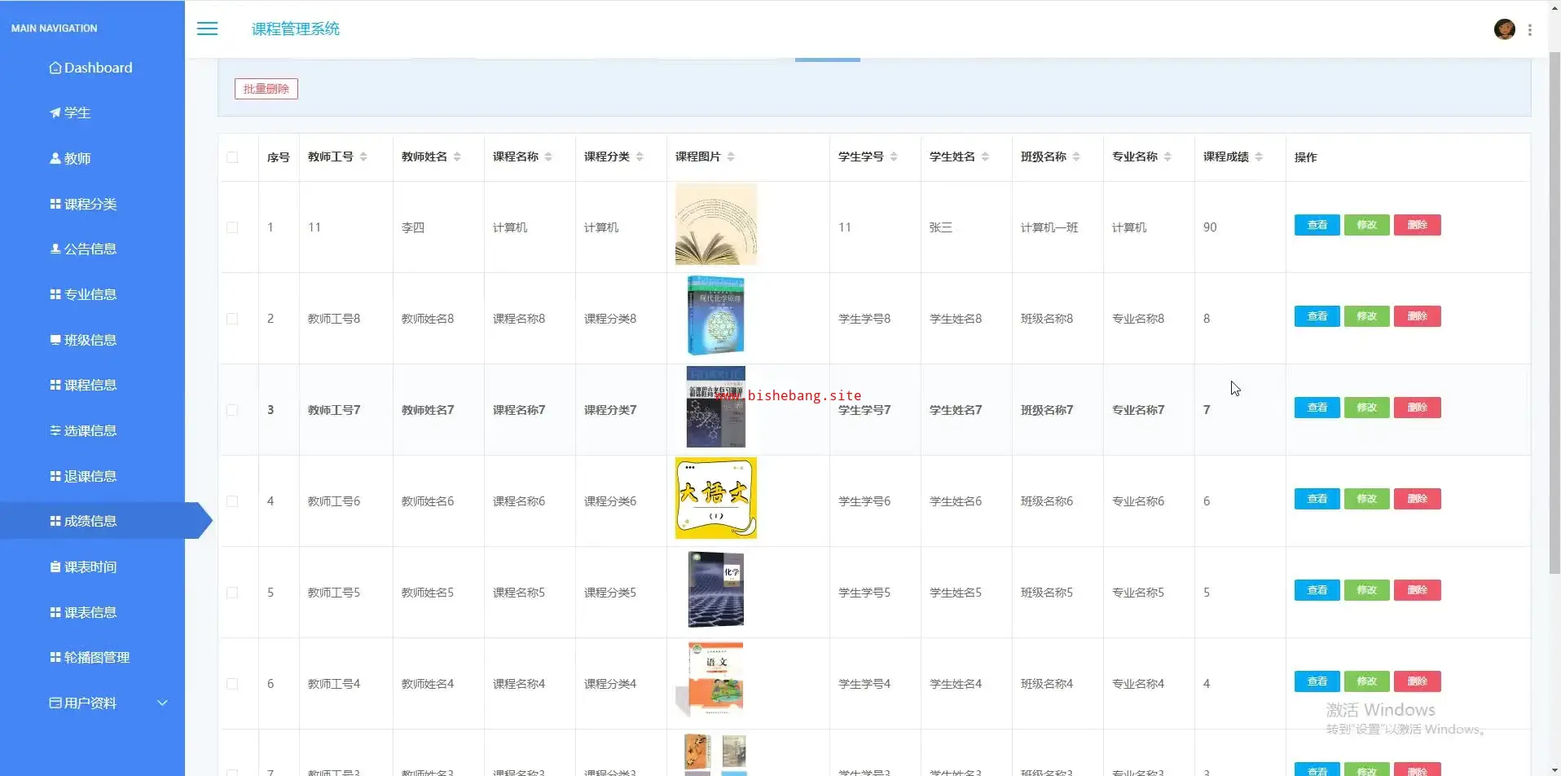Expand the 用户资料 submenu chevron
Image resolution: width=1561 pixels, height=776 pixels.
[x=162, y=703]
